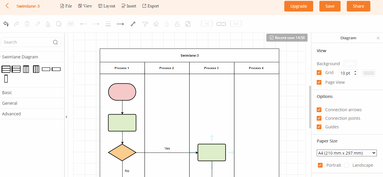Select the waypoint connector tool
The width and height of the screenshot is (383, 177).
click(133, 24)
